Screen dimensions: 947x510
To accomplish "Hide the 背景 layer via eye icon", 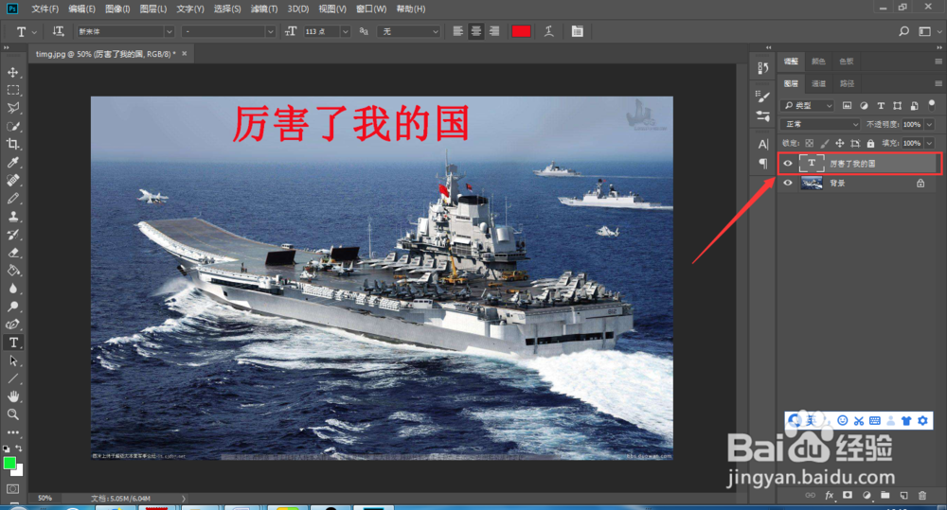I will point(788,183).
